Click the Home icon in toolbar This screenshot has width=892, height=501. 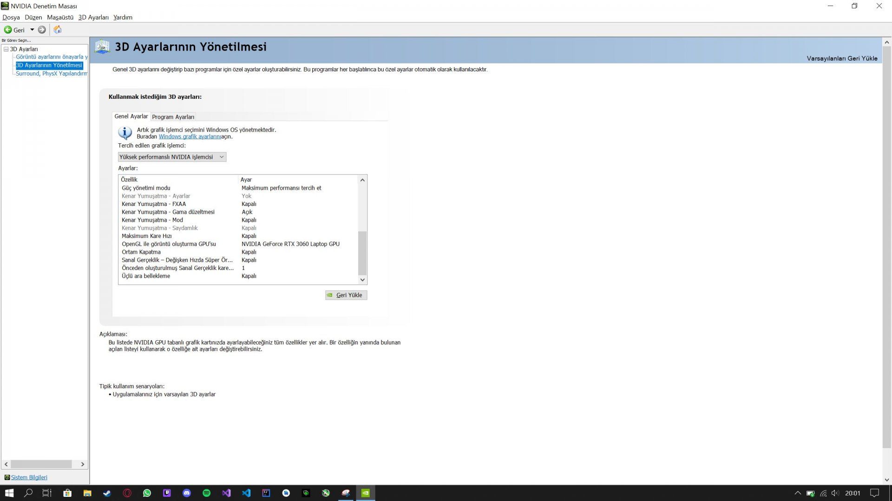[x=58, y=30]
